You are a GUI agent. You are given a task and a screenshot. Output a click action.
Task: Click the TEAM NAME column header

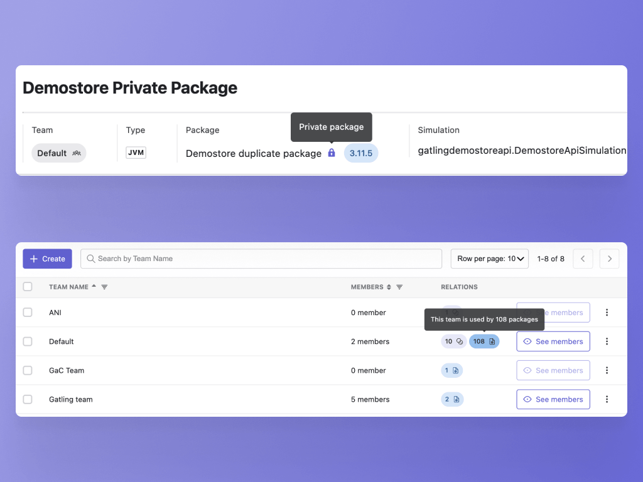click(68, 287)
